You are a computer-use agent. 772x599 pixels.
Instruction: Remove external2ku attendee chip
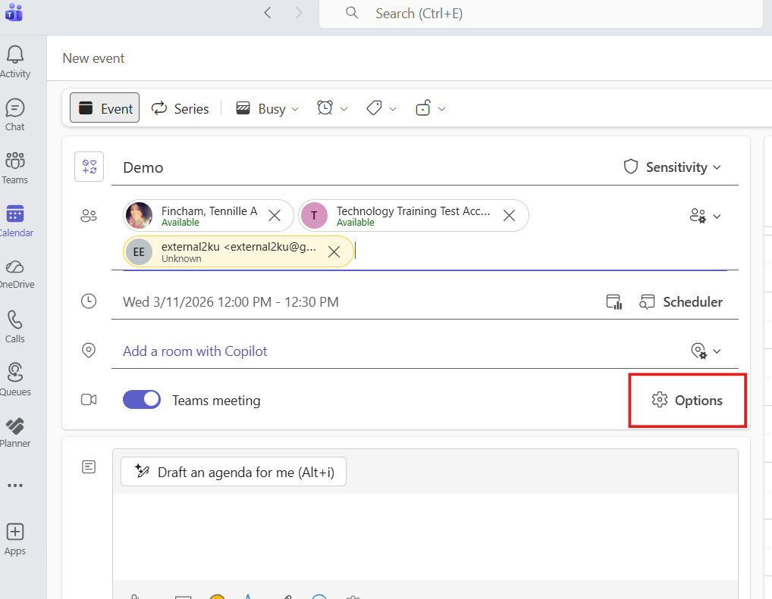[334, 252]
